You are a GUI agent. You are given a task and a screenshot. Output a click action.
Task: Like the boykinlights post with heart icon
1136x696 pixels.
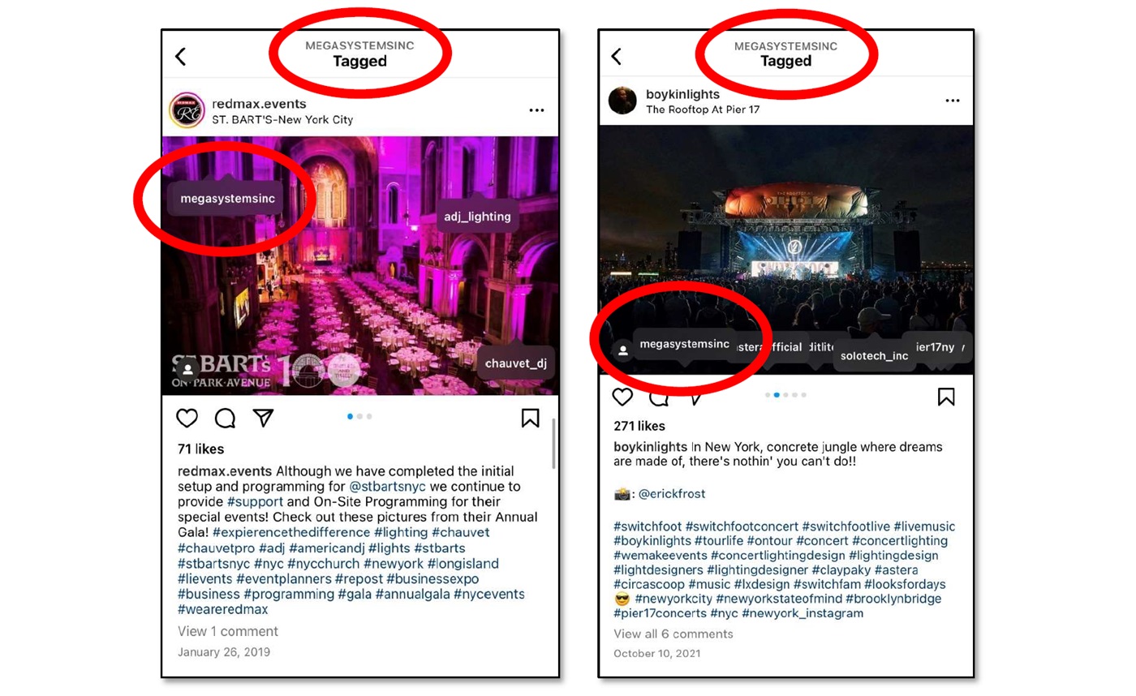point(622,397)
